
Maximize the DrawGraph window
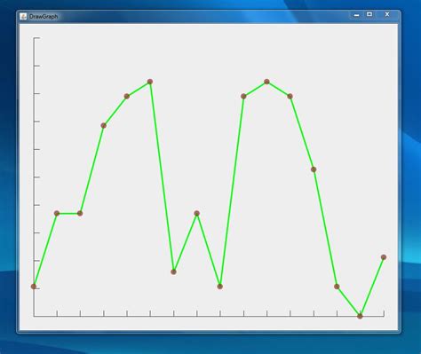pos(369,14)
